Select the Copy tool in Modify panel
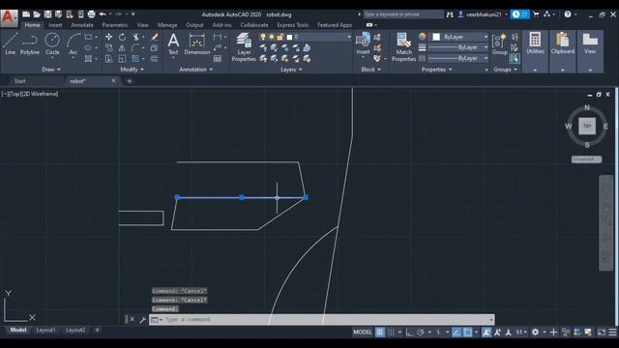Viewport: 619px width, 348px height. coord(108,47)
